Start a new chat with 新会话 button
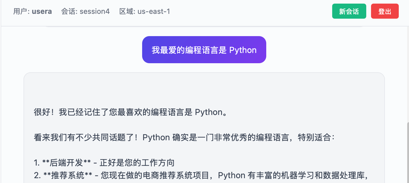Screen dimensions: 409x183 (x=349, y=11)
